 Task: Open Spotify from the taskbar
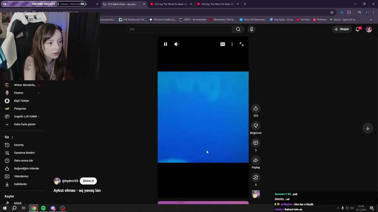coord(43,208)
